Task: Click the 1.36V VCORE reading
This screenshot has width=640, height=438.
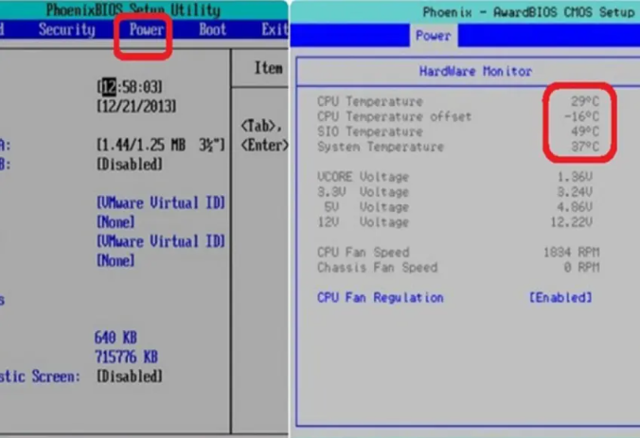Action: pyautogui.click(x=575, y=177)
